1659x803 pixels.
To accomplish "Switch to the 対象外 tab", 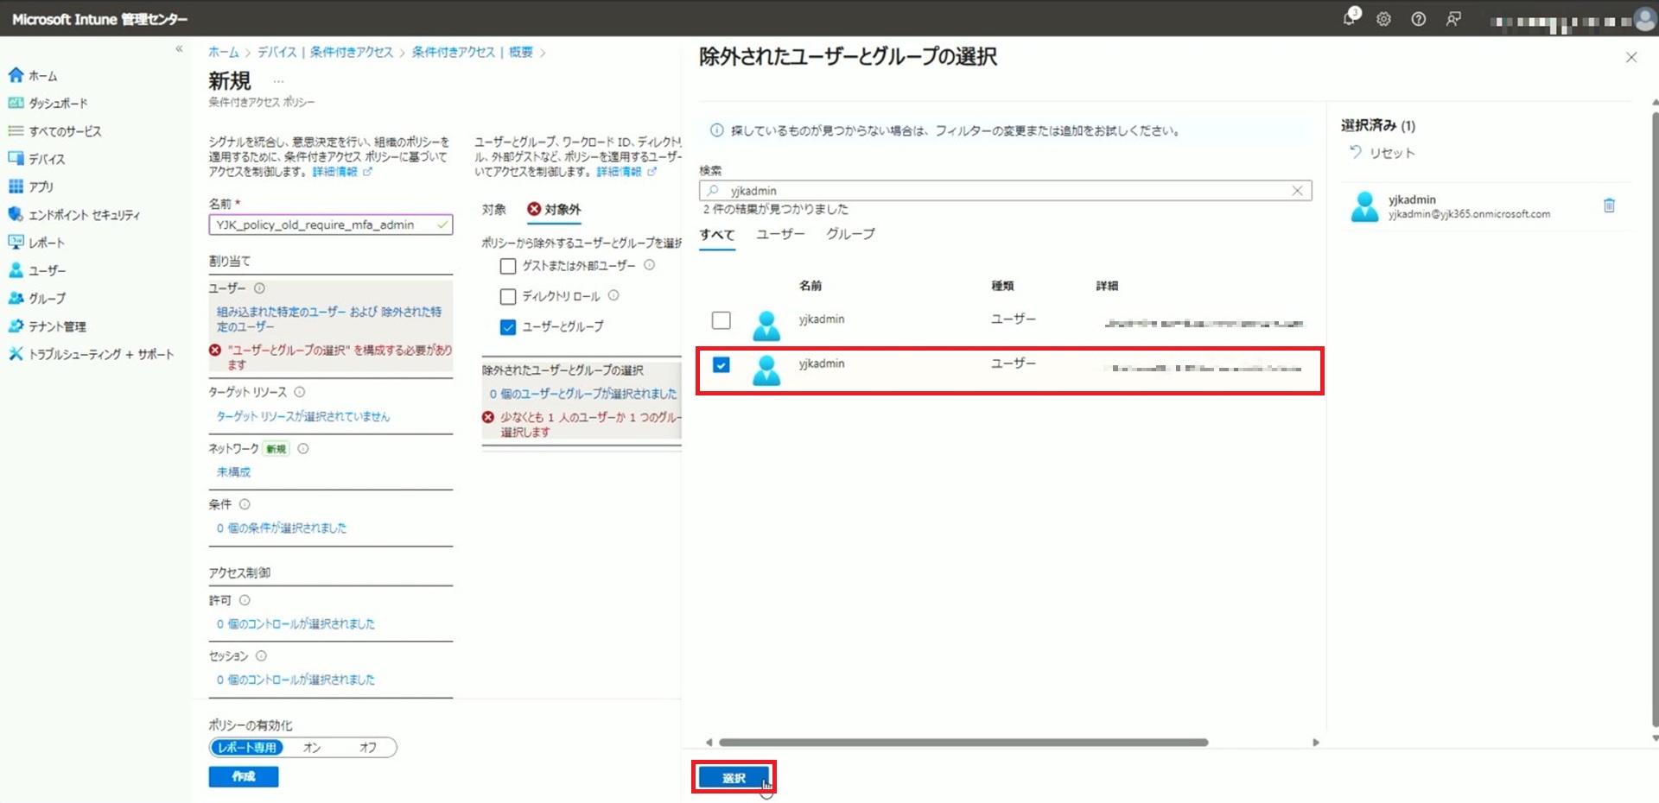I will coord(555,210).
